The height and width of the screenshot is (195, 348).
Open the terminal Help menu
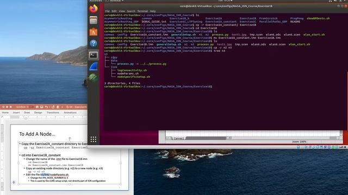point(153,11)
